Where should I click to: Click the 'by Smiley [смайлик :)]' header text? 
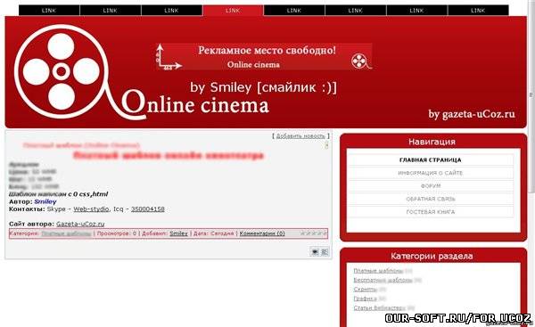pos(263,87)
